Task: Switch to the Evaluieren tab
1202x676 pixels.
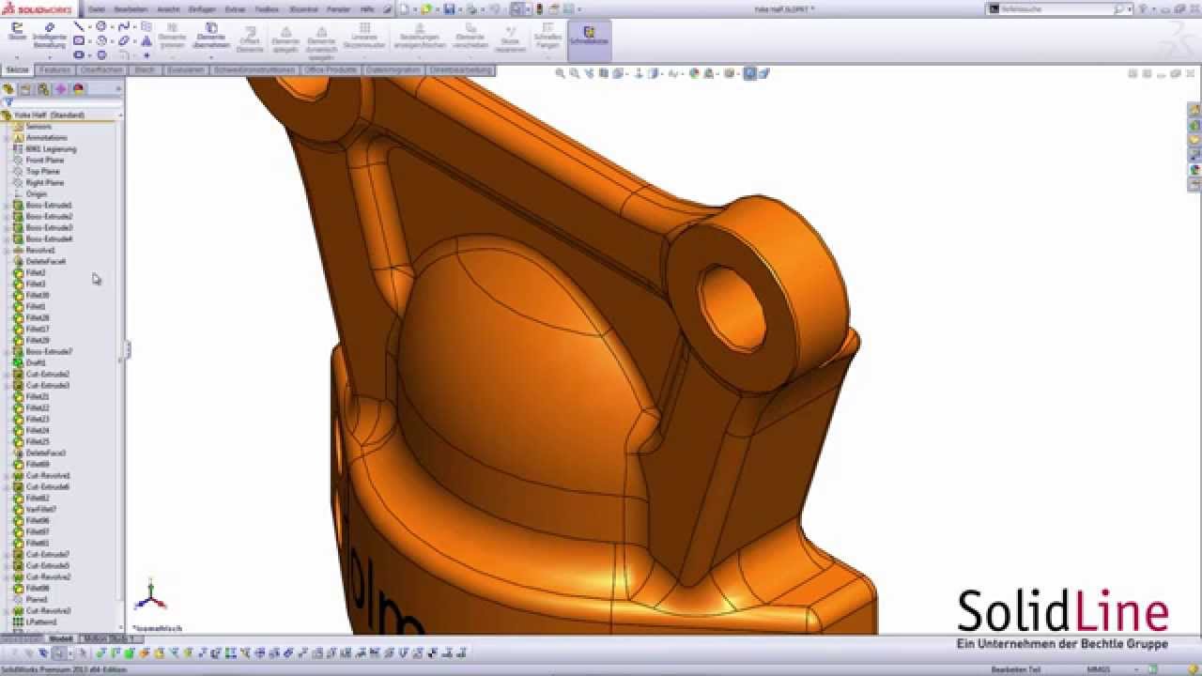Action: click(186, 70)
